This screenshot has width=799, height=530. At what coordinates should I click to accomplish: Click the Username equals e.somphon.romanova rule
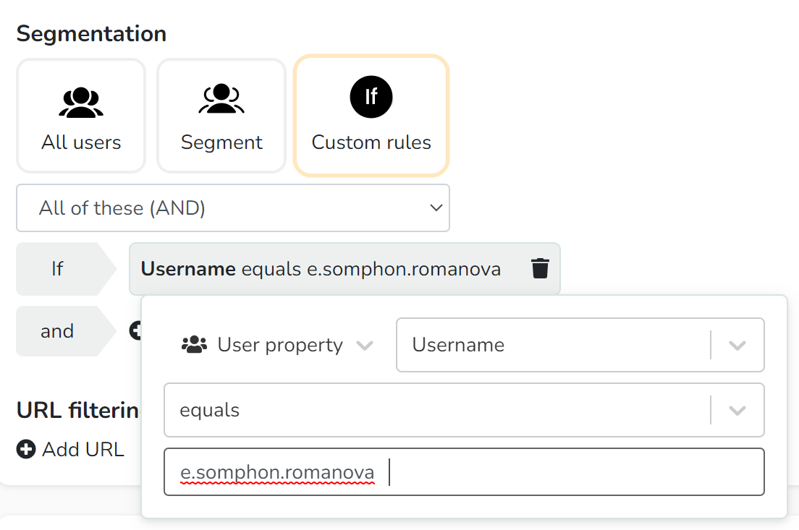(x=344, y=268)
